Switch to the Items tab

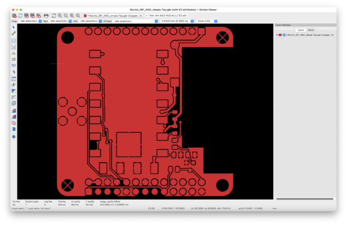point(311,30)
